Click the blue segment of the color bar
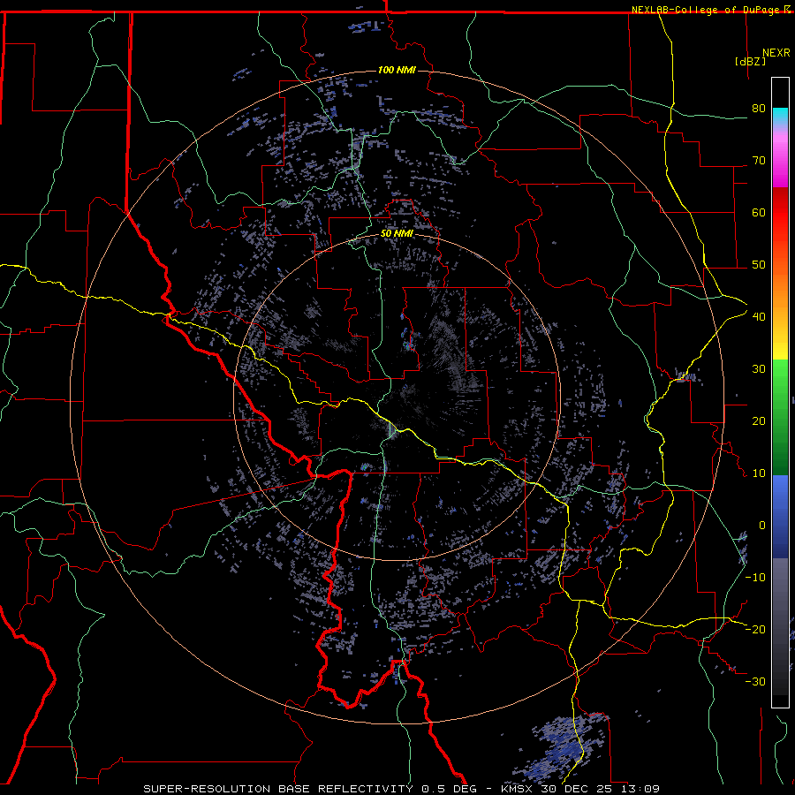 (780, 517)
